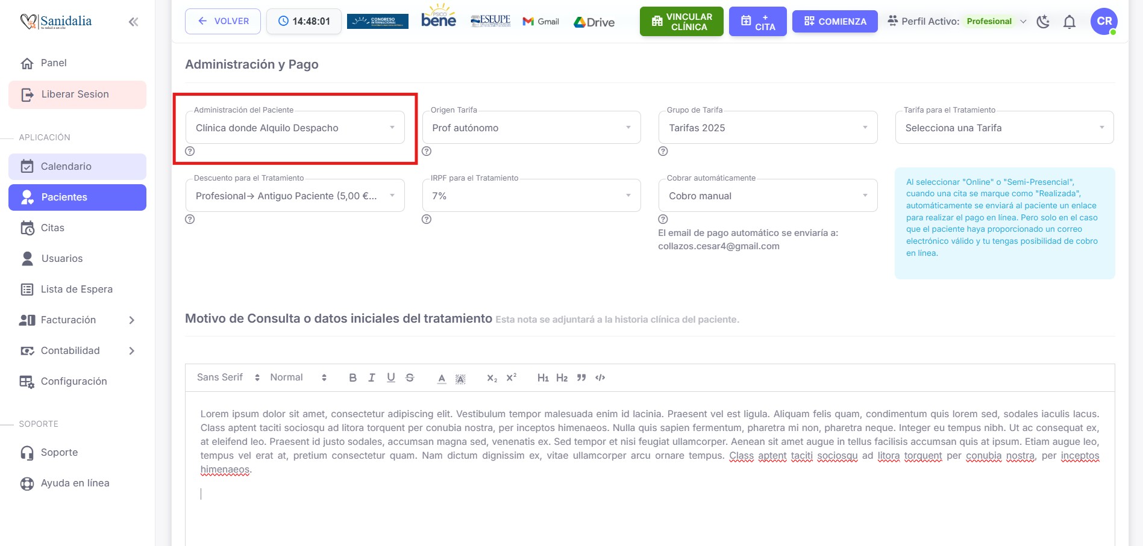Open the Gmail shortcut

click(x=541, y=22)
